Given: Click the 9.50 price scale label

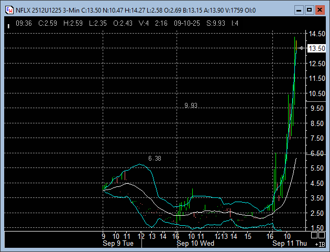Looking at the screenshot, I should coord(317,108).
